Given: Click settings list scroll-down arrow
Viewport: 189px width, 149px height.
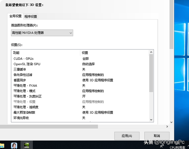Looking at the screenshot, I should 151,119.
